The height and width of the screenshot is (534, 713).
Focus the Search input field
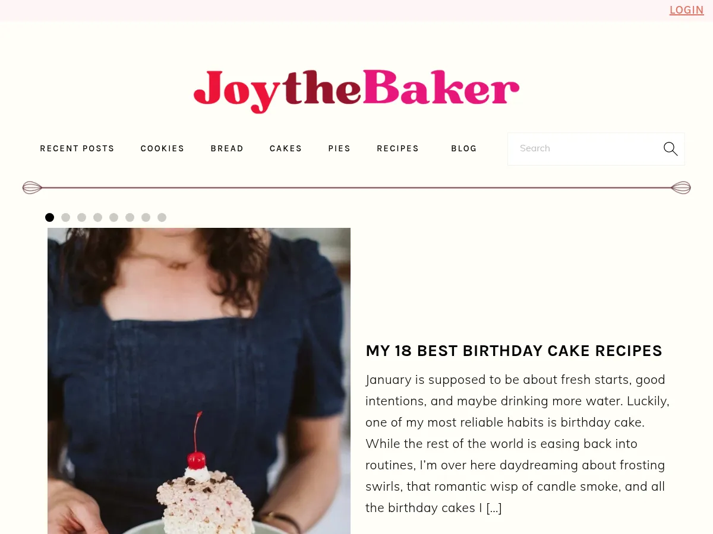pos(585,149)
